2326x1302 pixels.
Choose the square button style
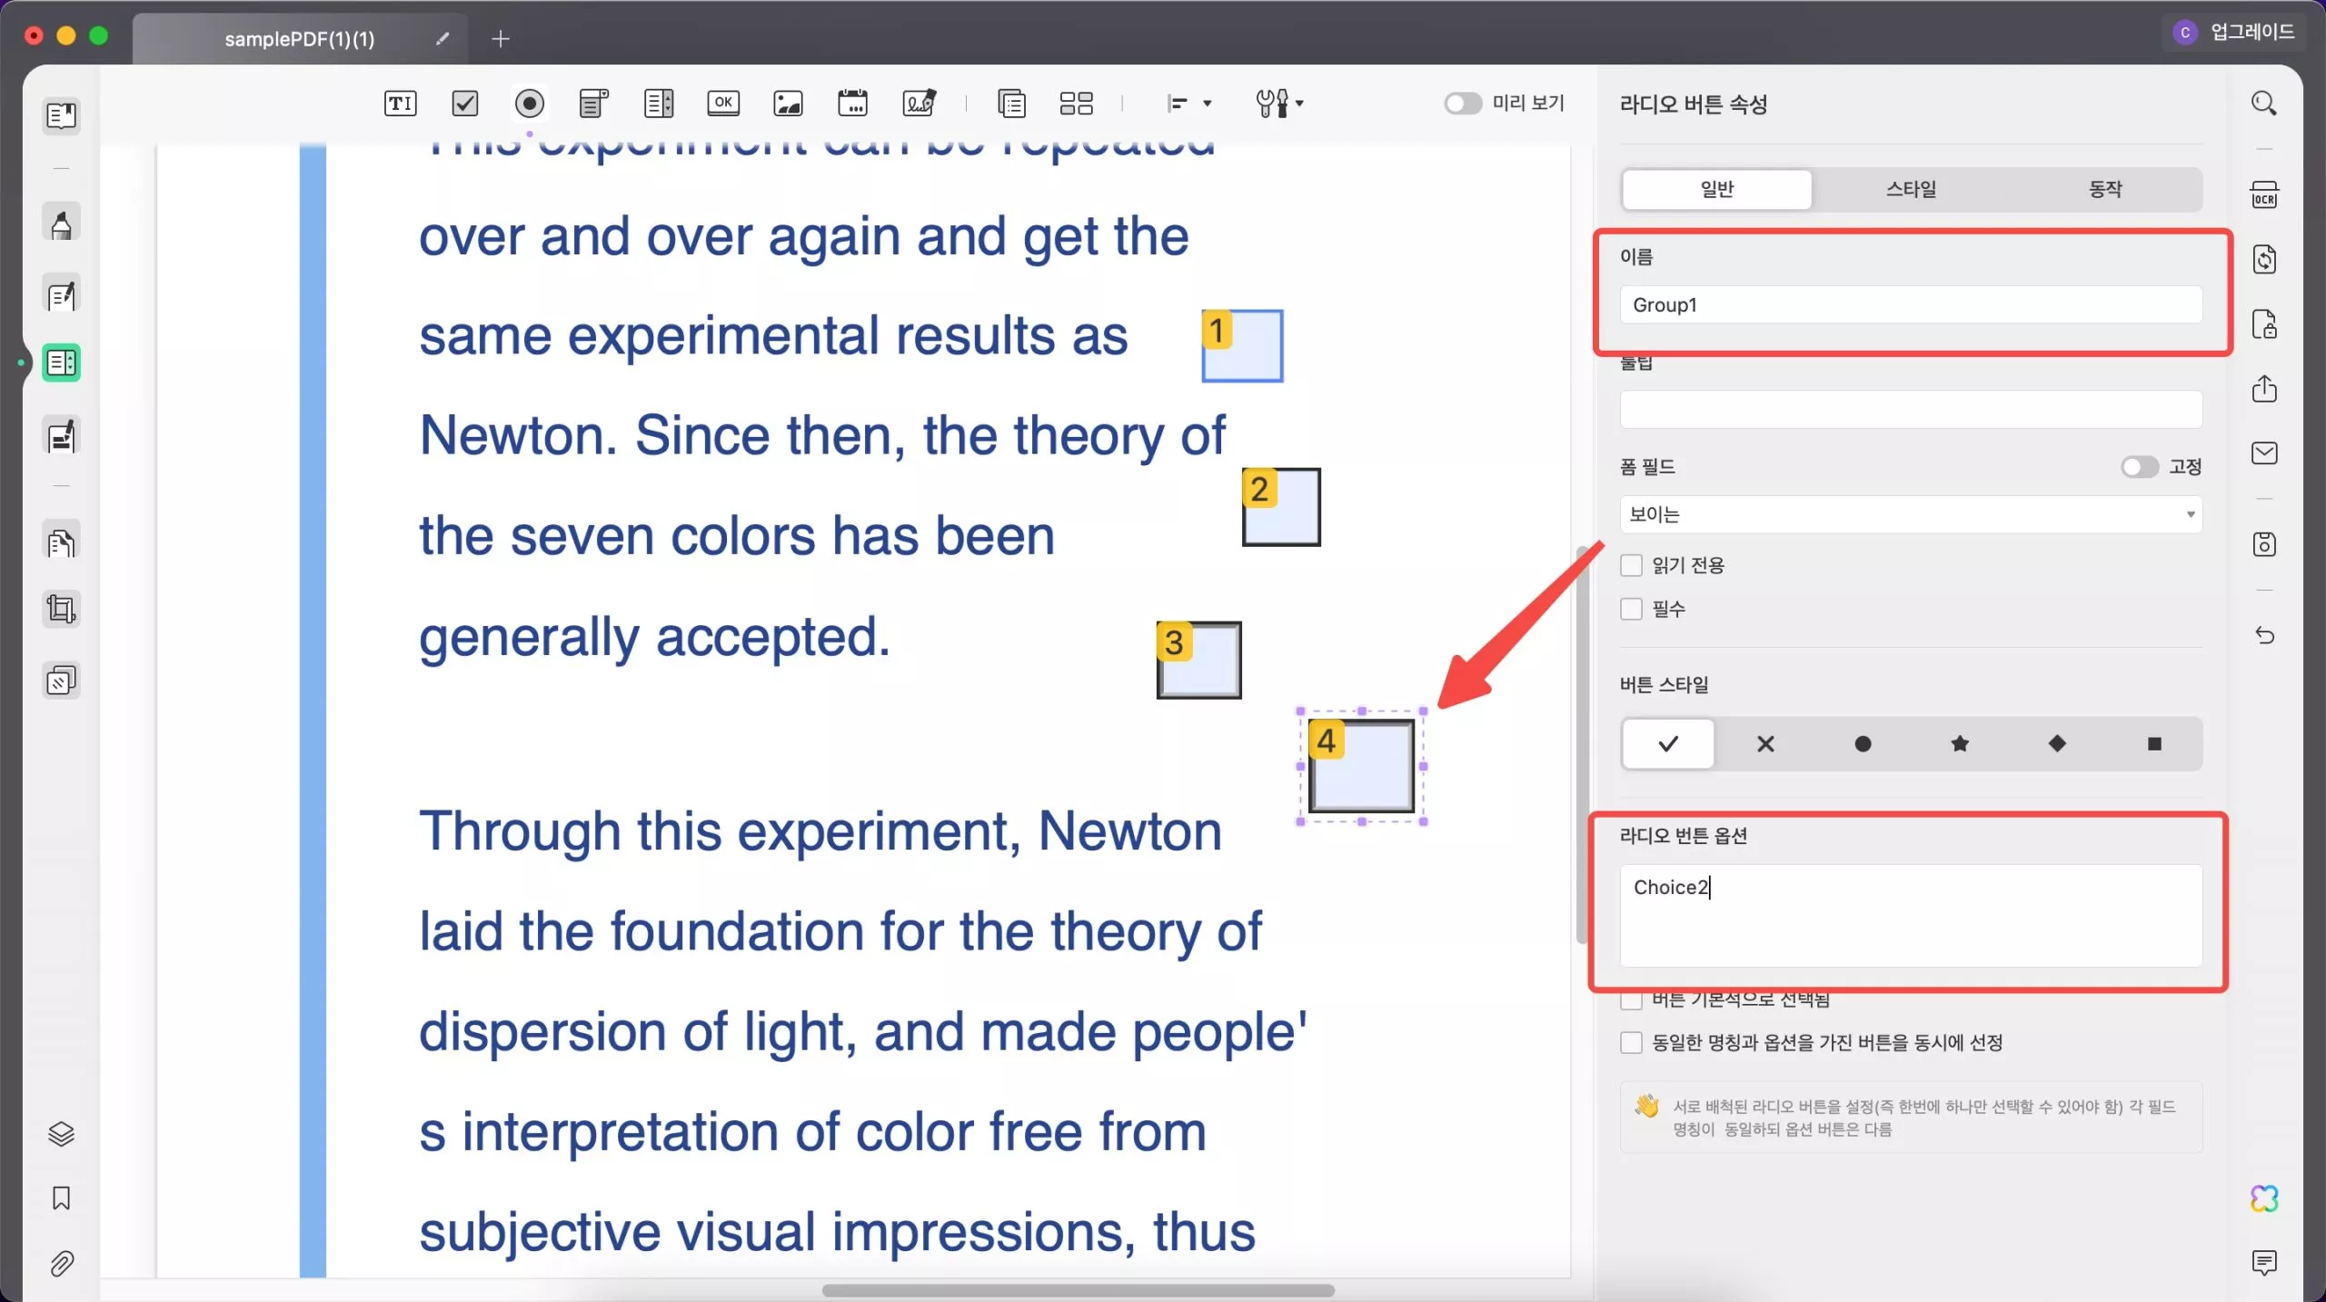pos(2154,744)
